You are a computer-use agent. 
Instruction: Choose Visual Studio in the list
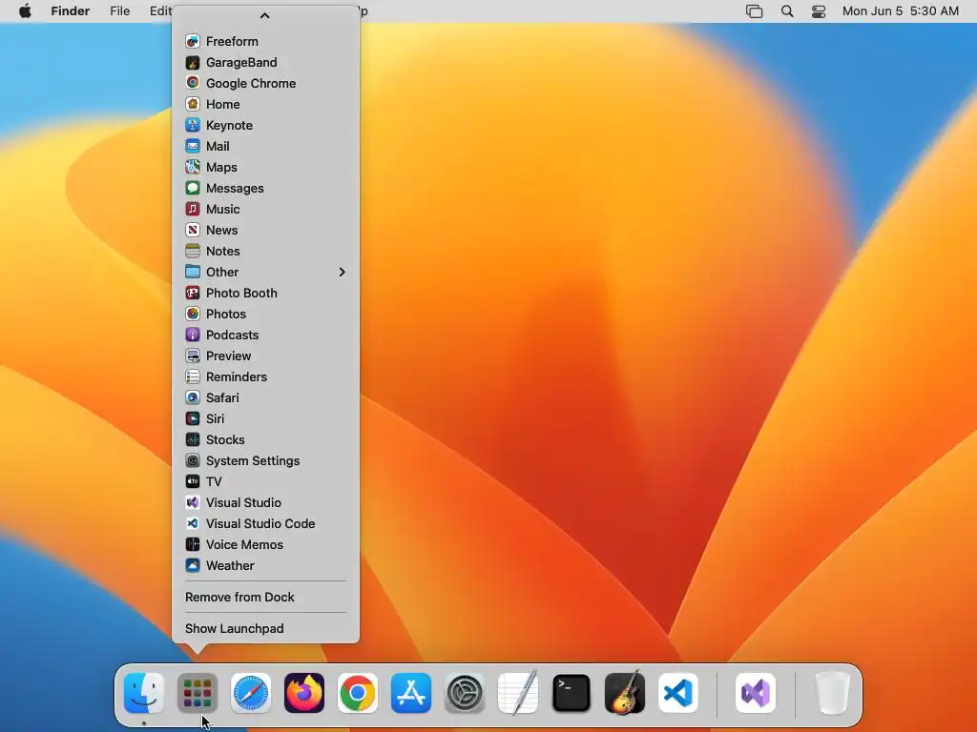tap(265, 503)
